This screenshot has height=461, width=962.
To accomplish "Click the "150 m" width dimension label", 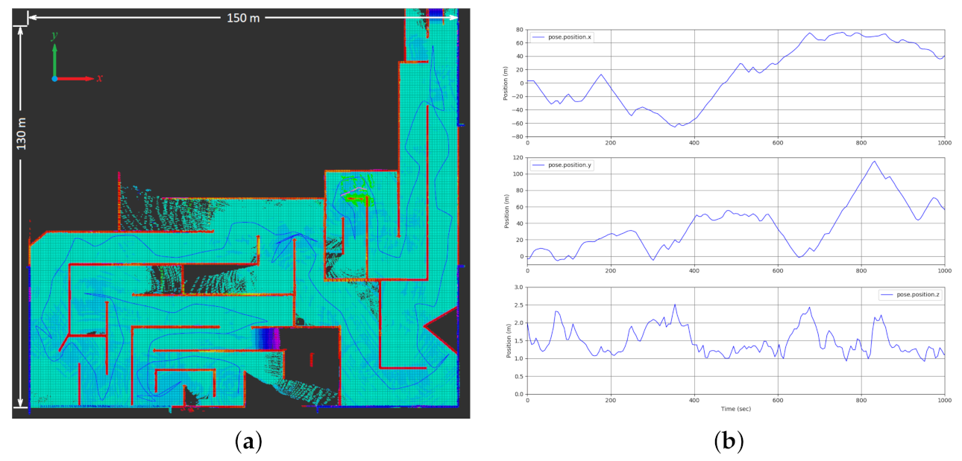I will [x=243, y=17].
